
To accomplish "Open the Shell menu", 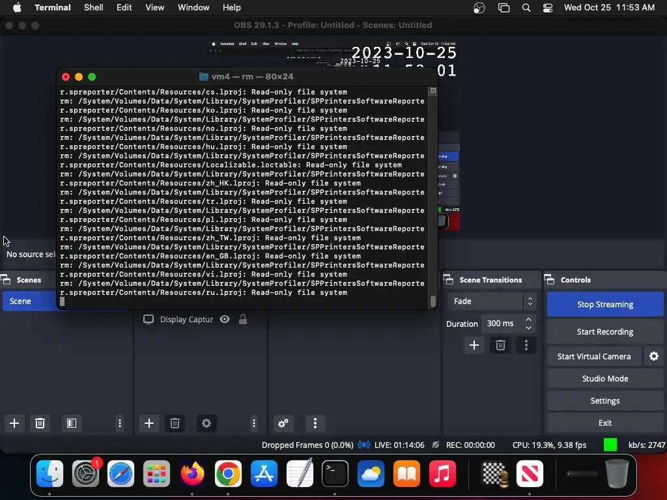I will click(x=94, y=8).
